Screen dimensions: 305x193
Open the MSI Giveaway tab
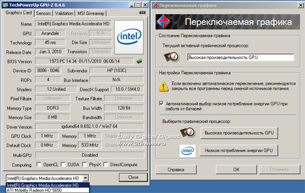click(x=91, y=13)
